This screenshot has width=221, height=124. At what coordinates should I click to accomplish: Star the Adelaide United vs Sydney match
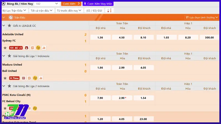tap(5, 48)
